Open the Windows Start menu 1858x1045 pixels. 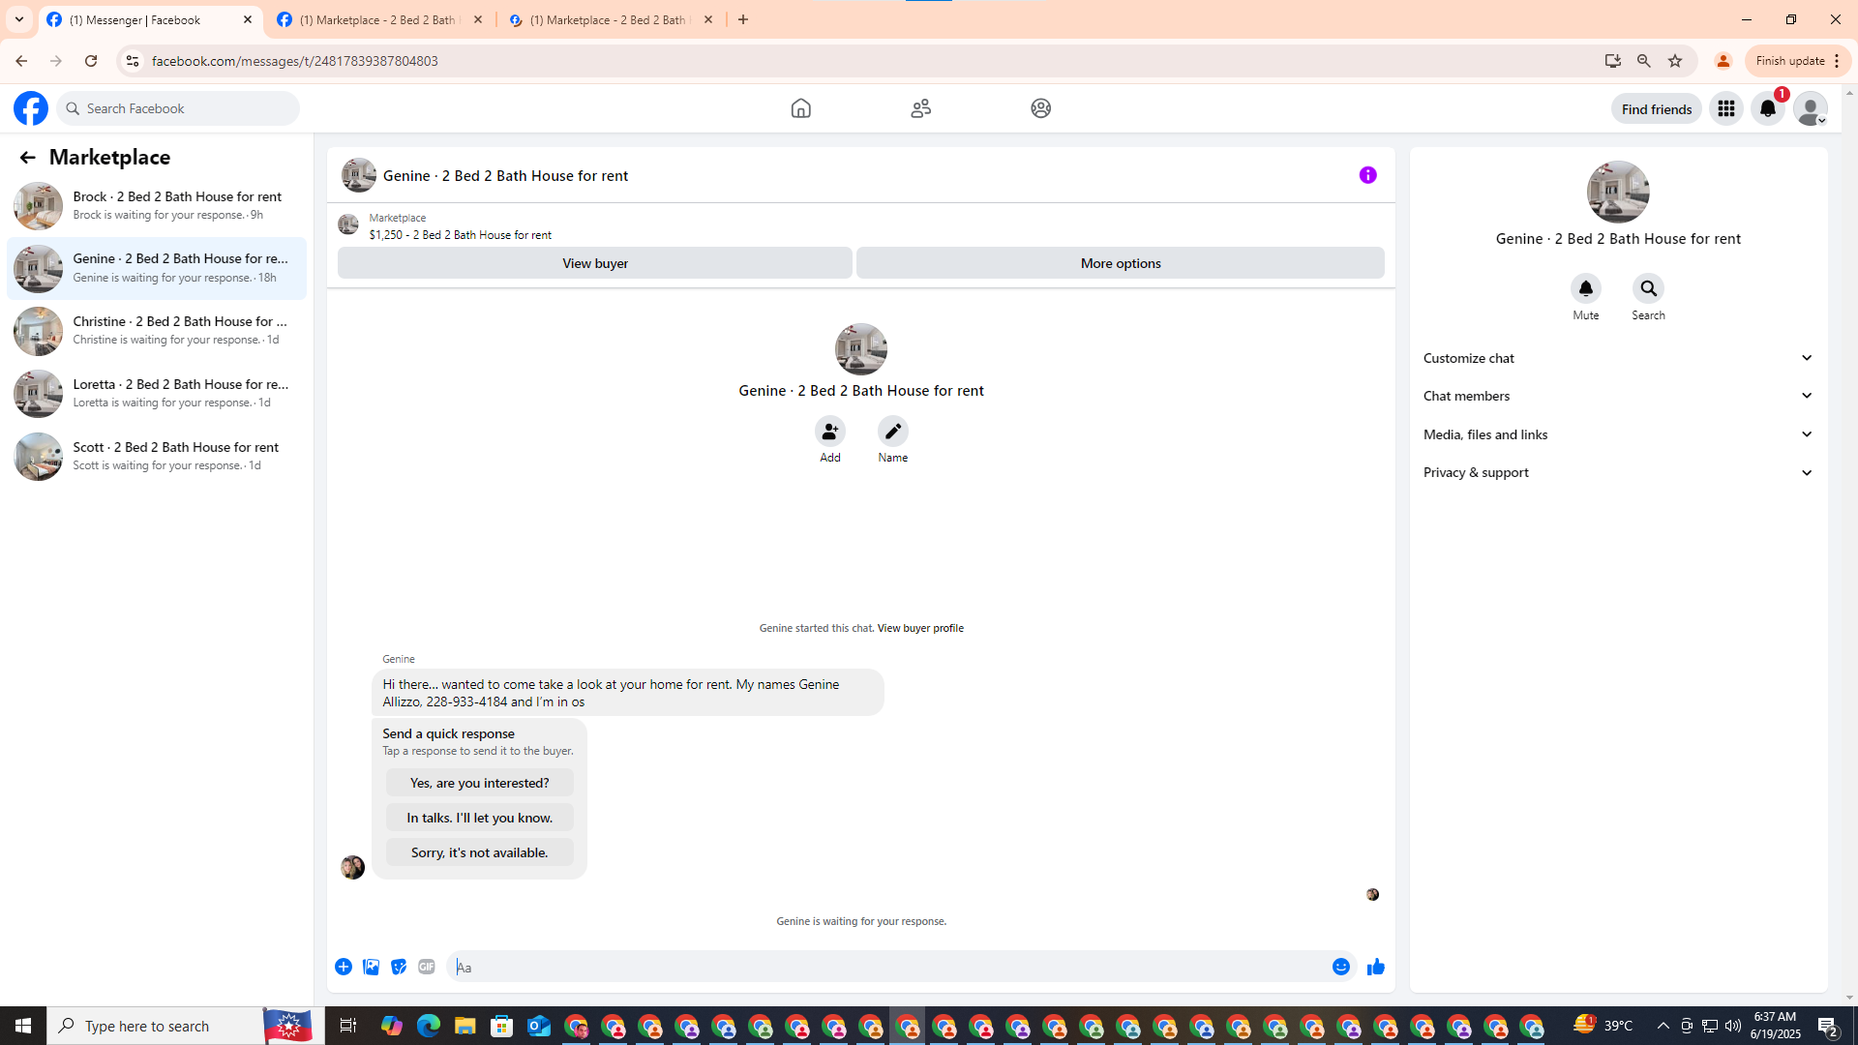pyautogui.click(x=23, y=1026)
